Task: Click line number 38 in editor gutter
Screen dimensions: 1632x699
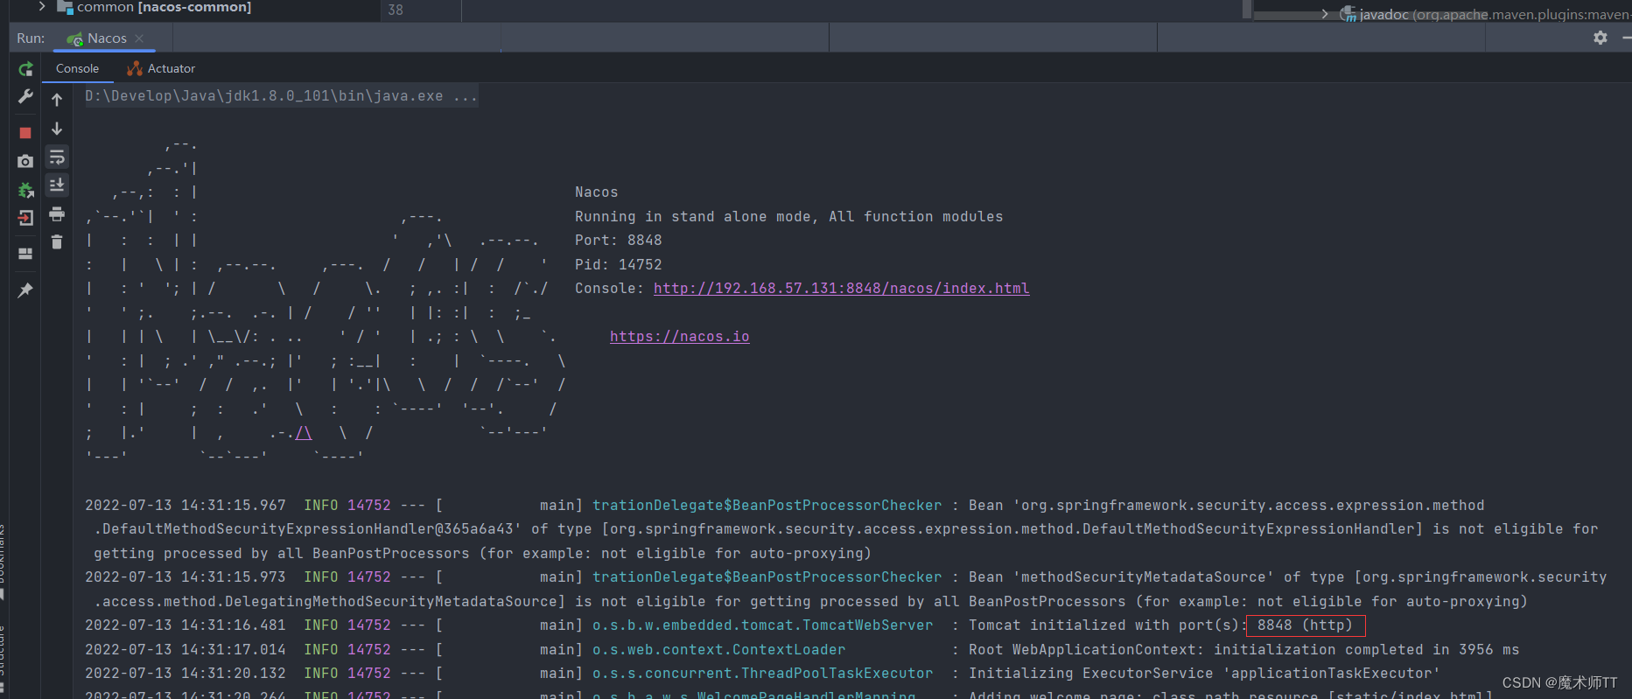Action: pyautogui.click(x=396, y=10)
